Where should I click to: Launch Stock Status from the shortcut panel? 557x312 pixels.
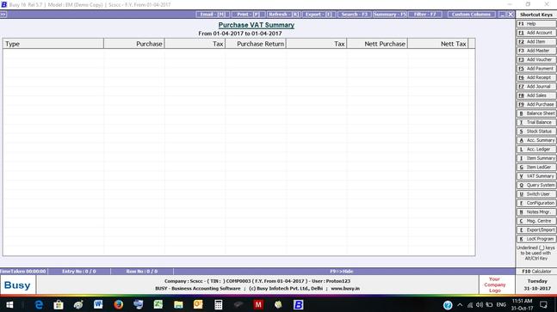536,132
